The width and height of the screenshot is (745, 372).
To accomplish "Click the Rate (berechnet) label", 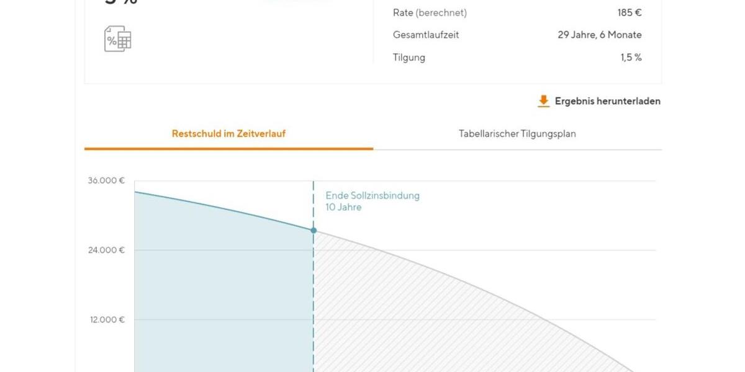I will (x=430, y=12).
